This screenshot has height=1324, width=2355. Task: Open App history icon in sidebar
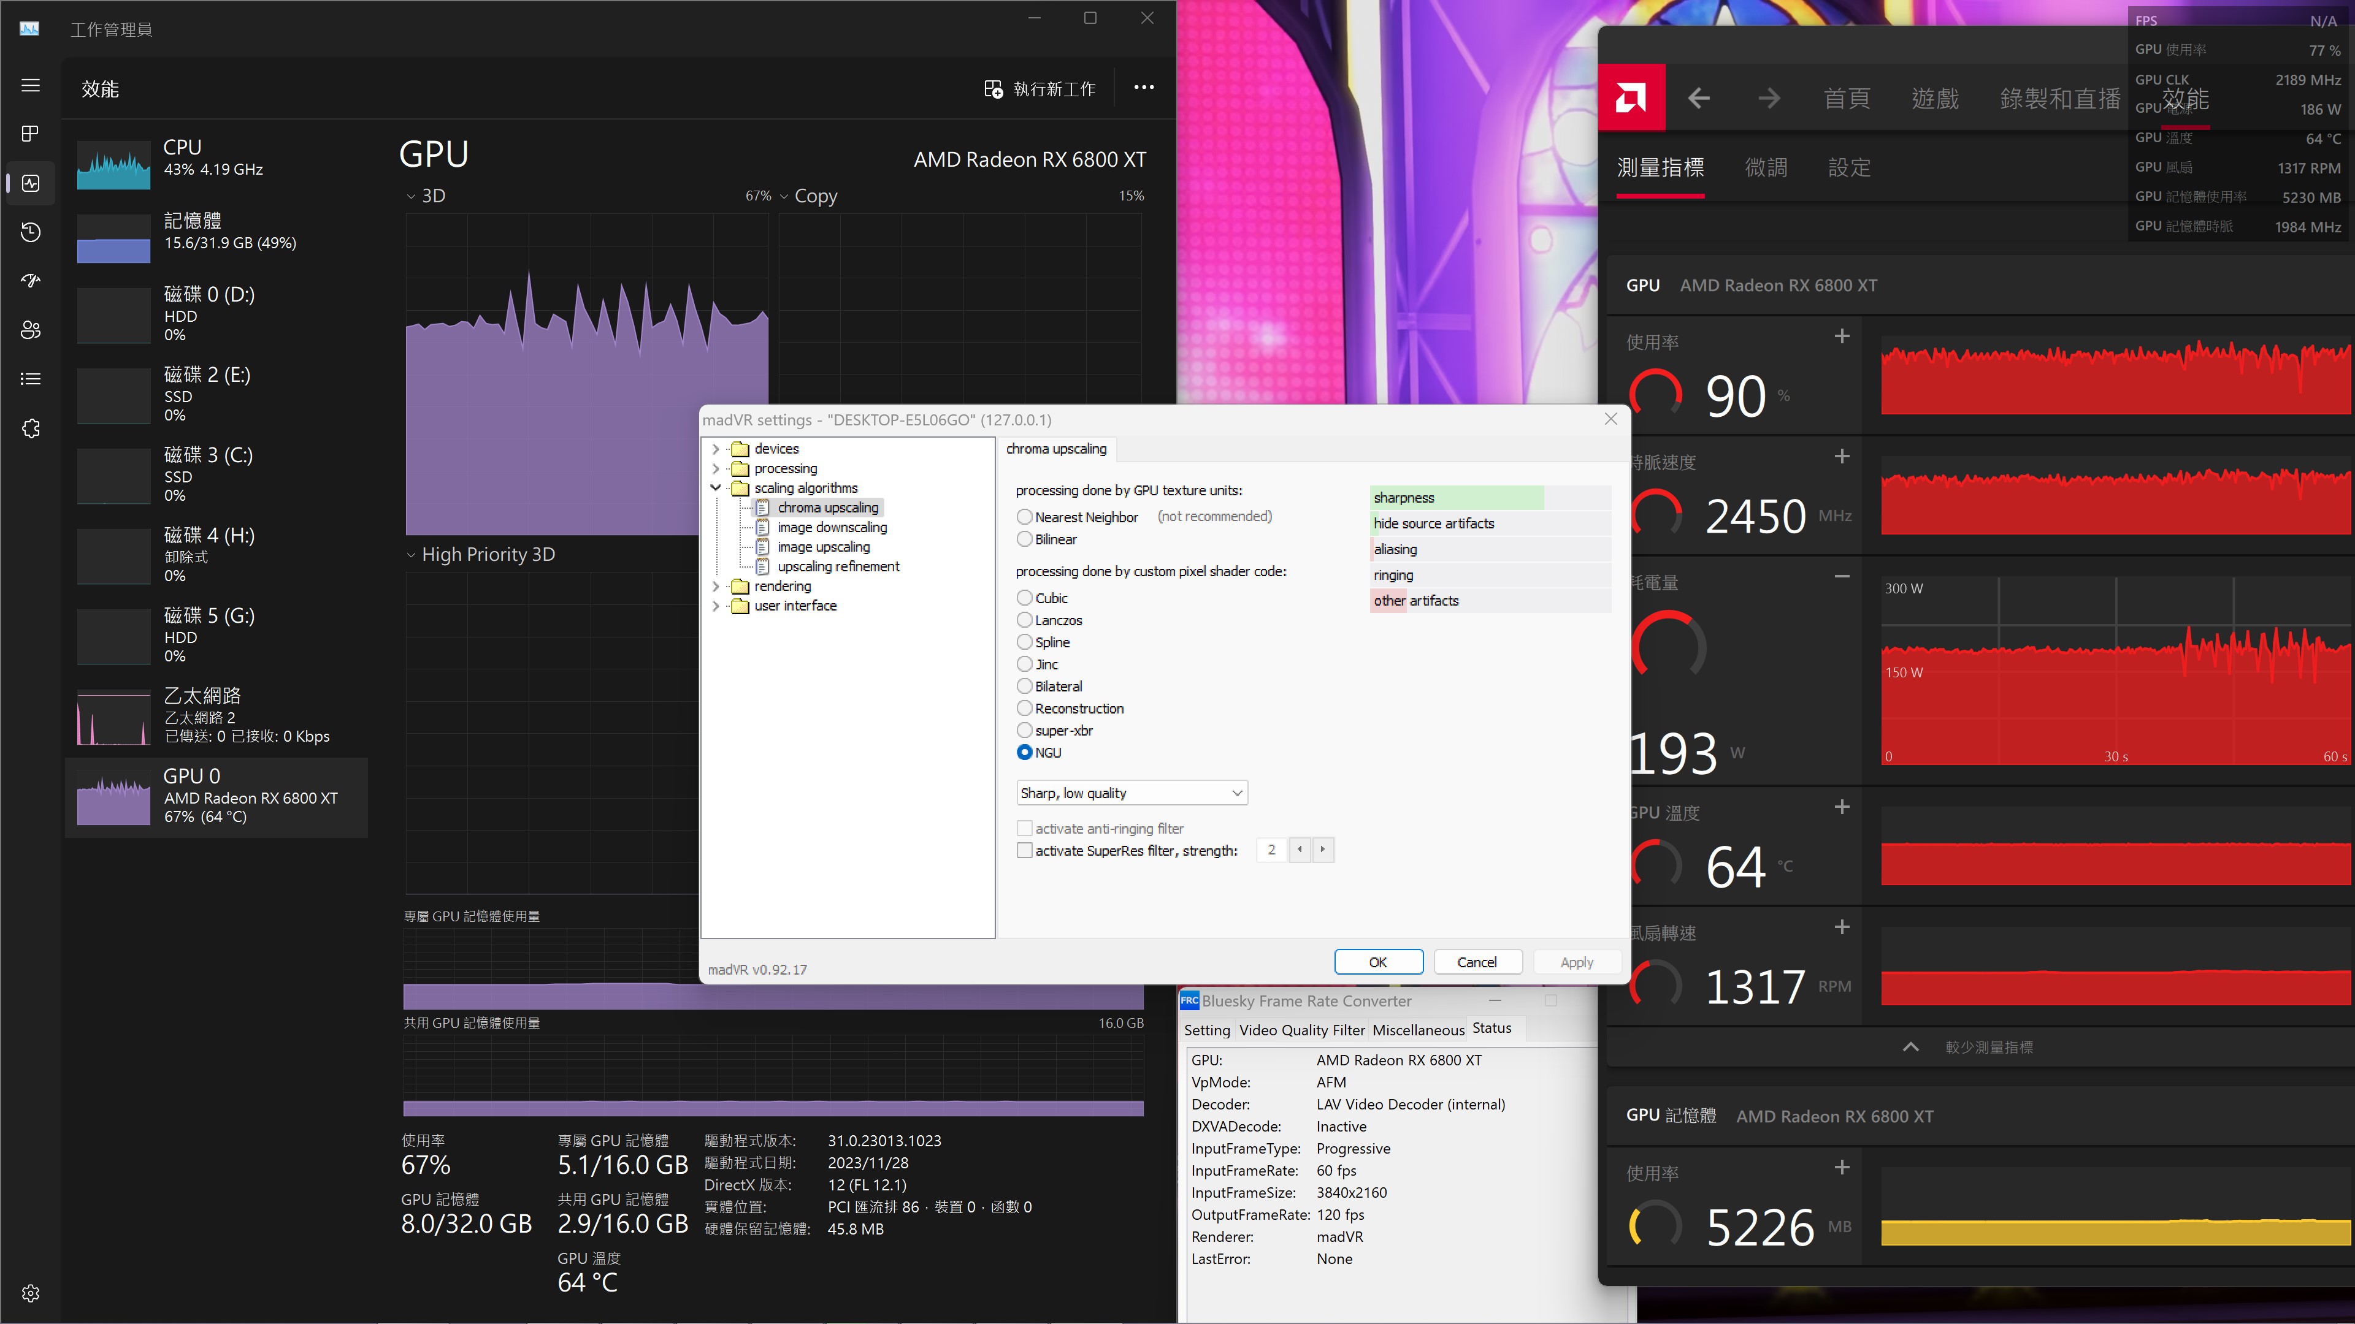tap(30, 232)
